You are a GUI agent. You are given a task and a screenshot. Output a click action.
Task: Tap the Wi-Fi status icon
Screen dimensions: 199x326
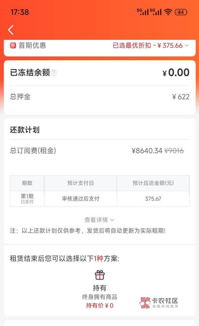coord(168,12)
